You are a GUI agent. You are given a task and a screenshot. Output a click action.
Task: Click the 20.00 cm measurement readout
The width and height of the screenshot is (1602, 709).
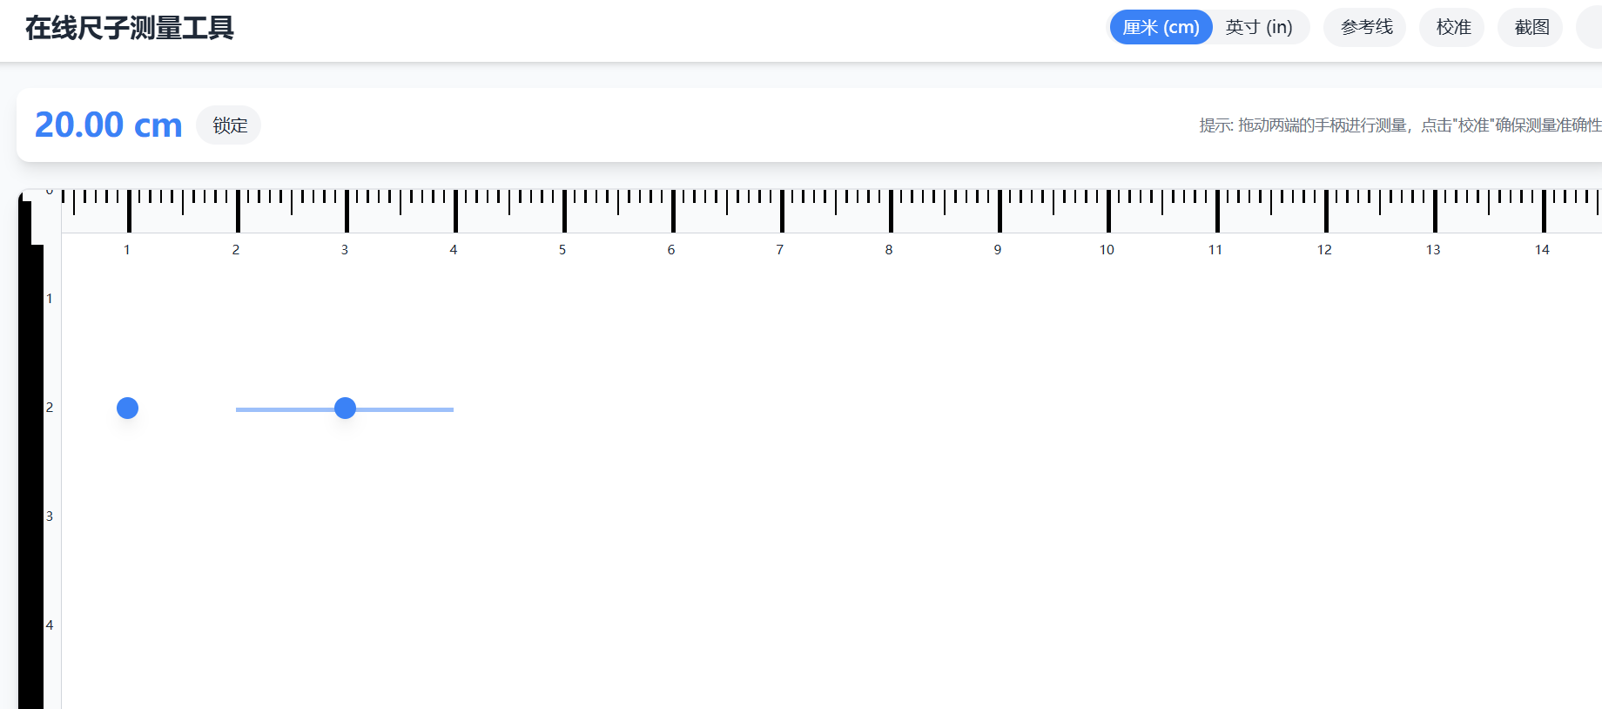tap(108, 125)
